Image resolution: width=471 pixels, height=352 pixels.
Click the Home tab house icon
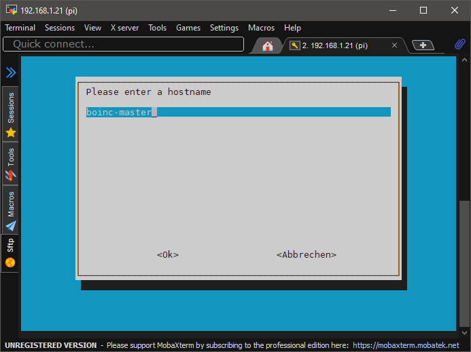point(268,45)
